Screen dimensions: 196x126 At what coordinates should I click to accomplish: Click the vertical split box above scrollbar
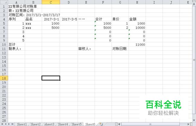coord(194,1)
